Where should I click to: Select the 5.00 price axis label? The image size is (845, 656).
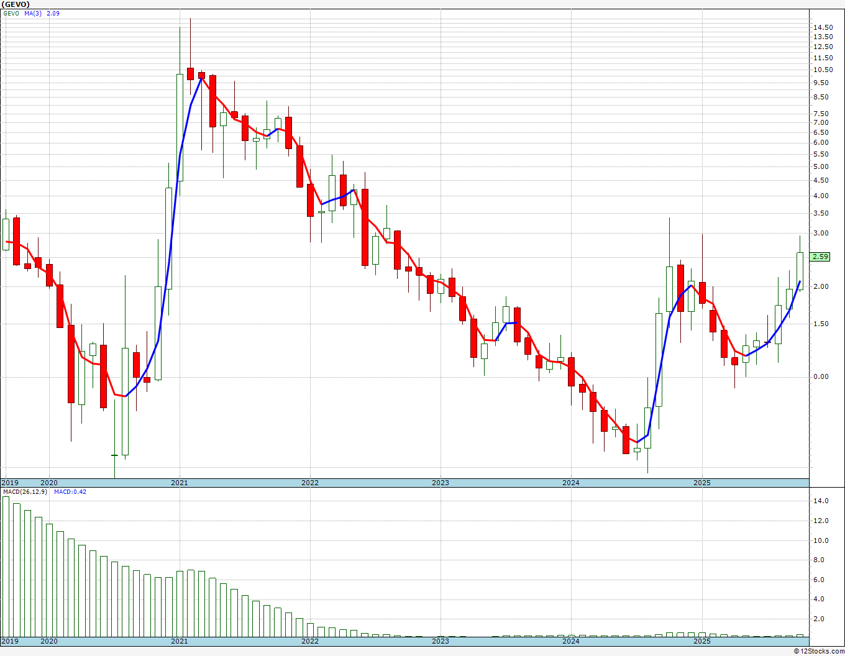pyautogui.click(x=821, y=166)
